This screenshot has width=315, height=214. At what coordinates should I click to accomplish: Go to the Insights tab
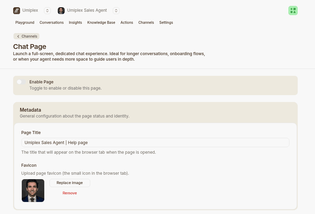point(75,22)
